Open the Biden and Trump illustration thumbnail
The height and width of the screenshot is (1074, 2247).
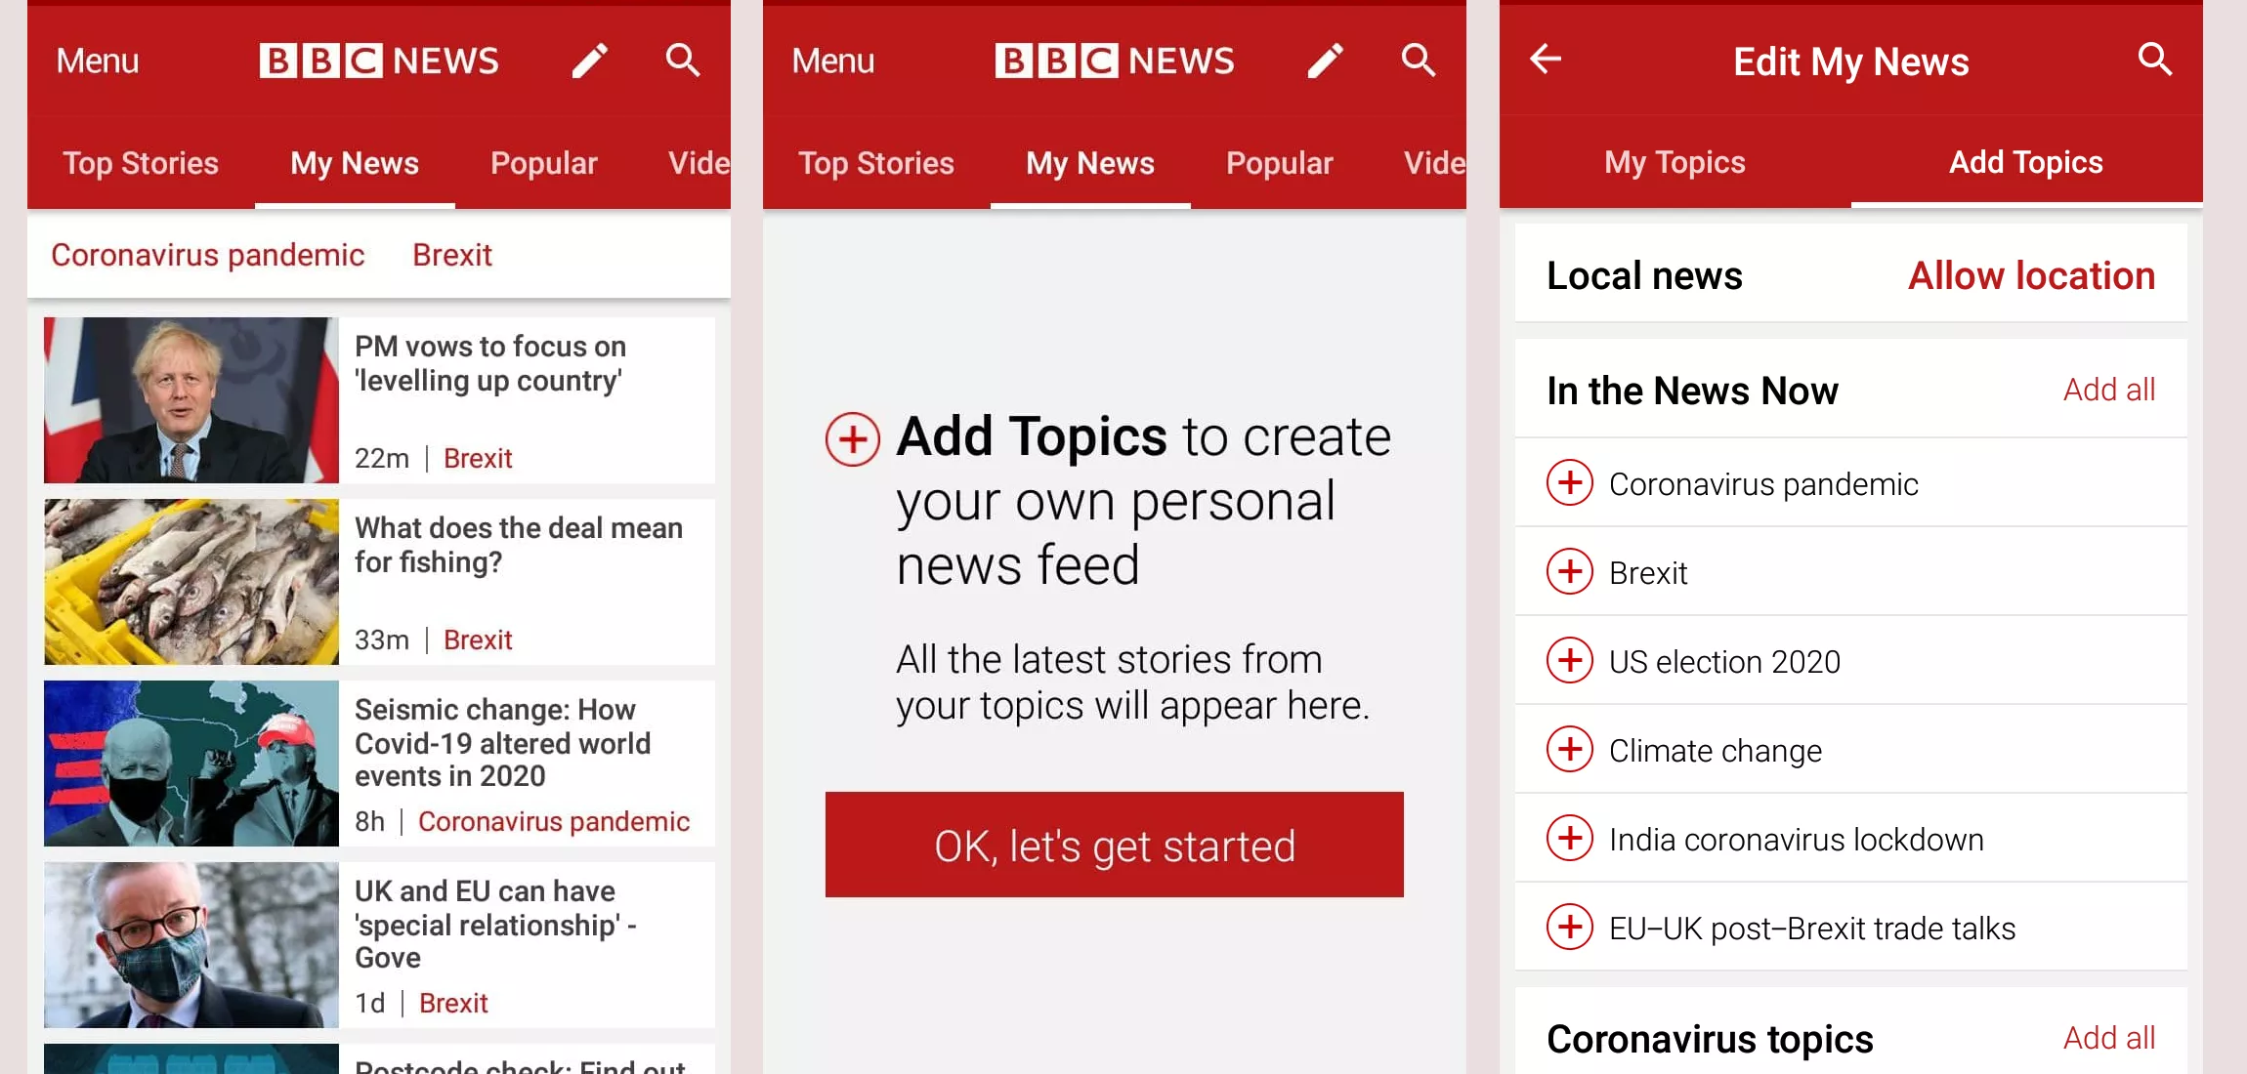191,764
